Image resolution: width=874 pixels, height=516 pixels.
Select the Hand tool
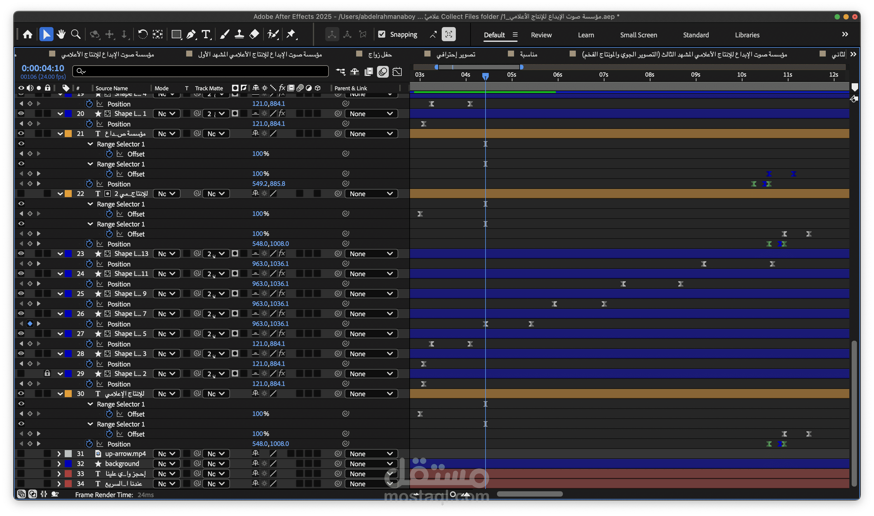61,34
